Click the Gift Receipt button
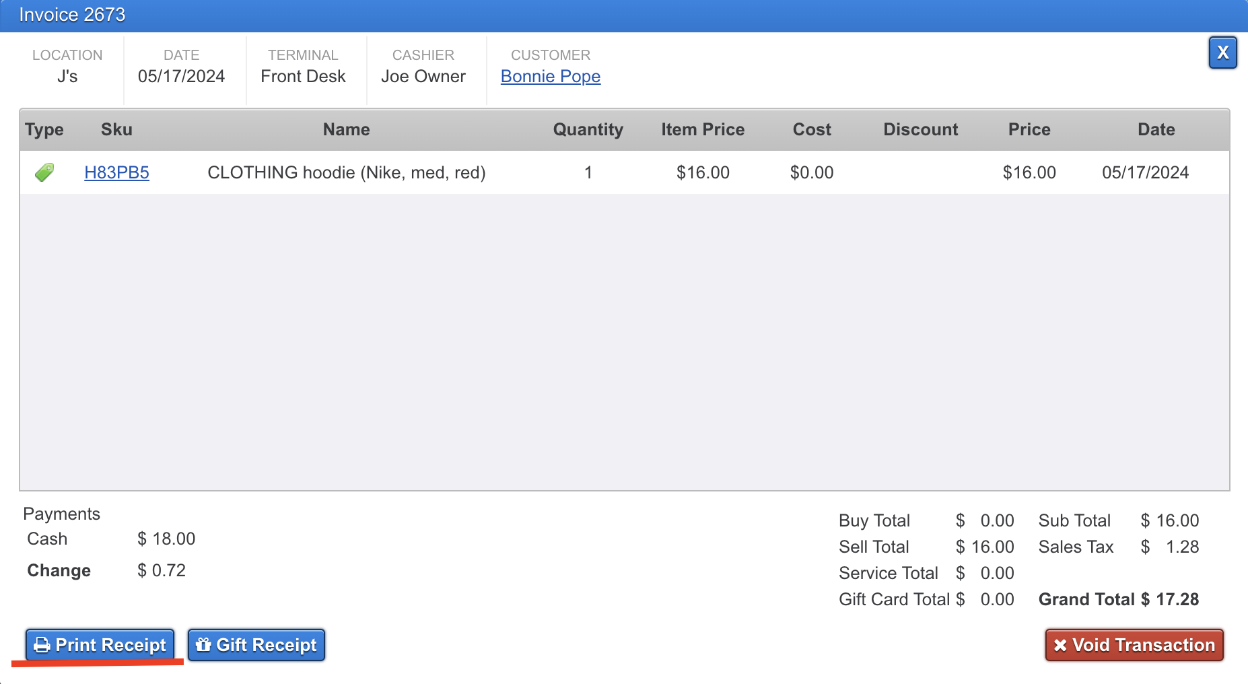Image resolution: width=1248 pixels, height=684 pixels. [x=256, y=645]
